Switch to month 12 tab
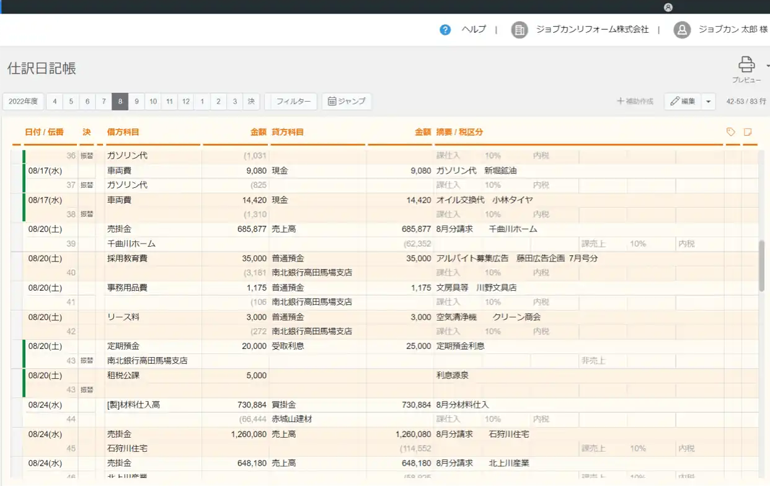Screen dimensions: 770x486 [185, 101]
